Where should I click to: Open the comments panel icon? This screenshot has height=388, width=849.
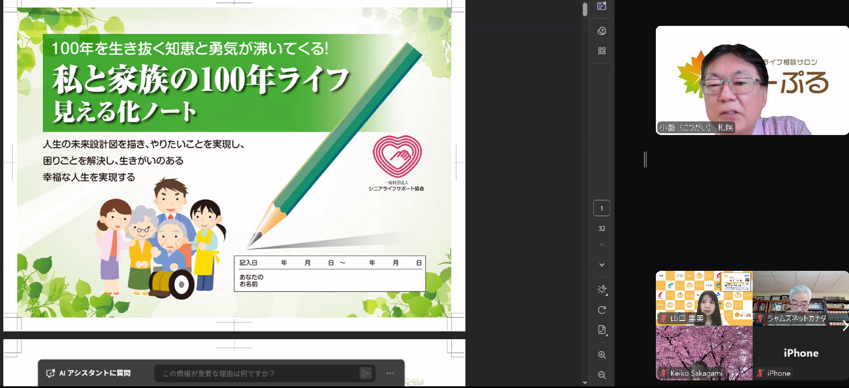point(602,31)
